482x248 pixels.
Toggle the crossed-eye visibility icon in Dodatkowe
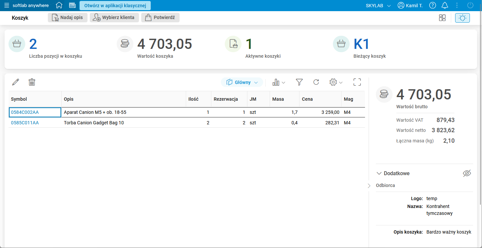[467, 173]
